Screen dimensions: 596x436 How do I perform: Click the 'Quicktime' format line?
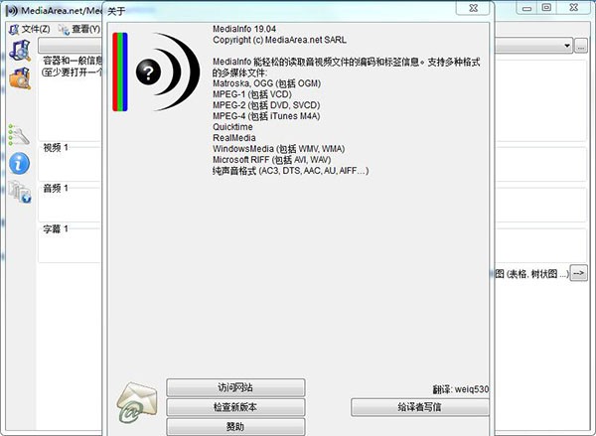click(232, 127)
